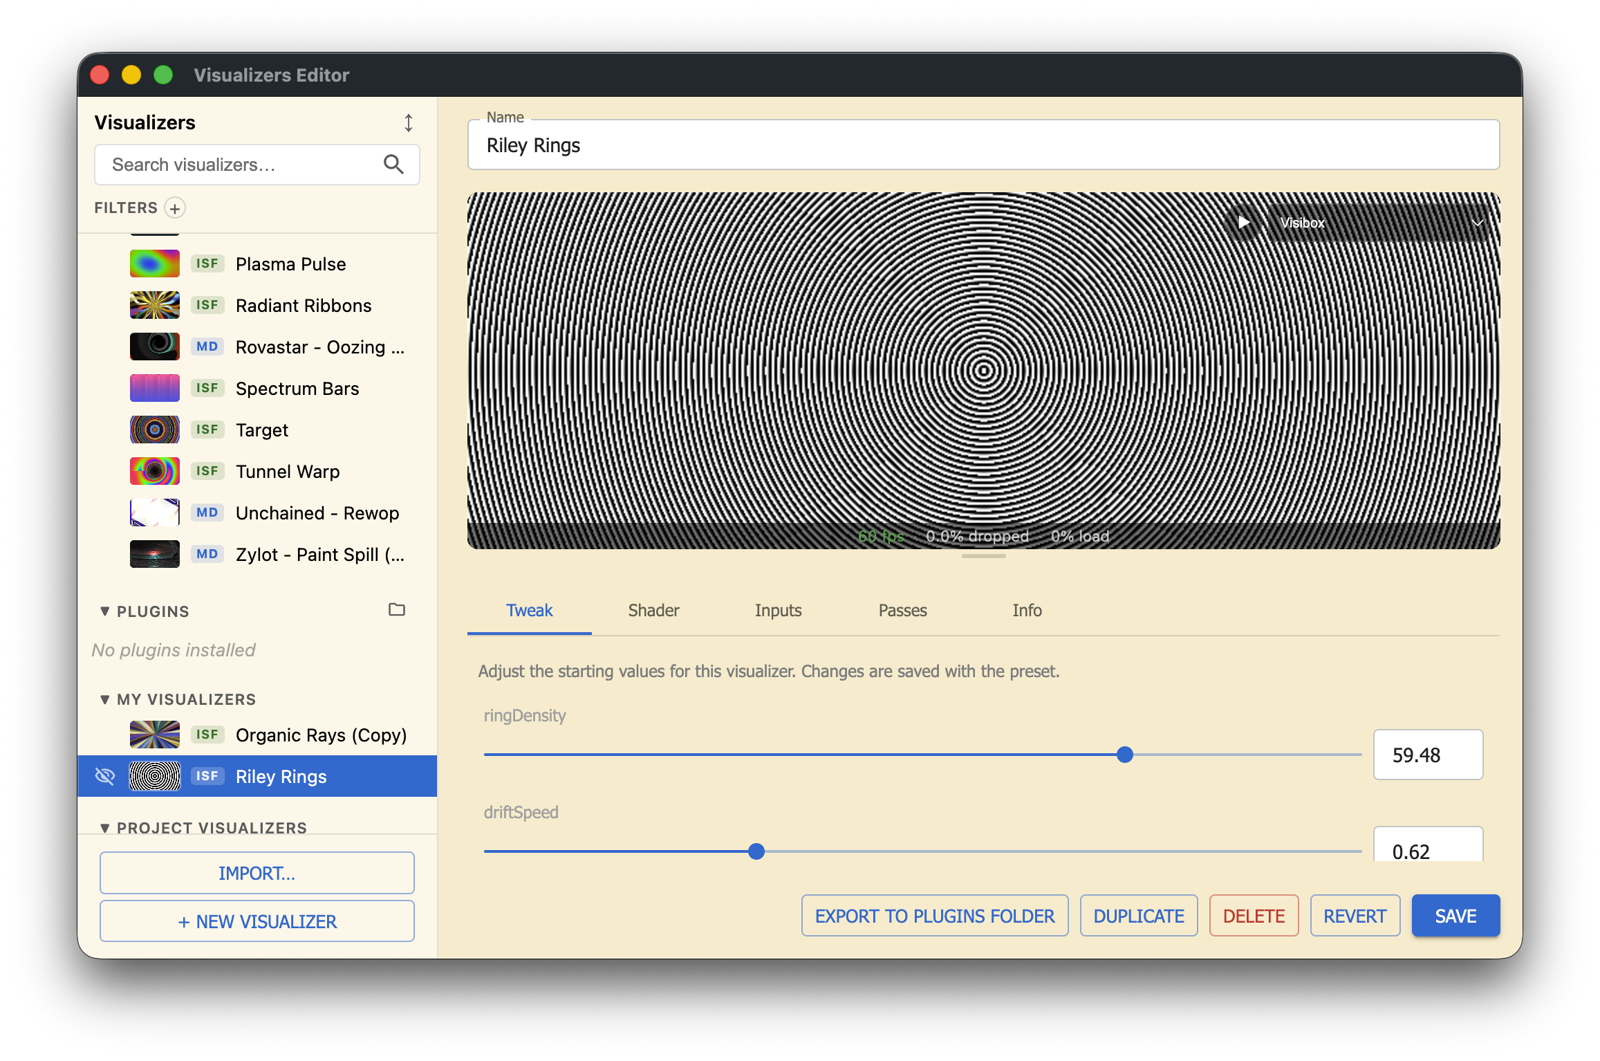Open the Passes tab
The height and width of the screenshot is (1061, 1600).
pyautogui.click(x=902, y=610)
